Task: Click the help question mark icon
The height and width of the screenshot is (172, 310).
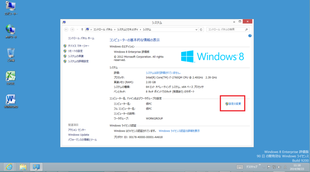Action: point(250,36)
